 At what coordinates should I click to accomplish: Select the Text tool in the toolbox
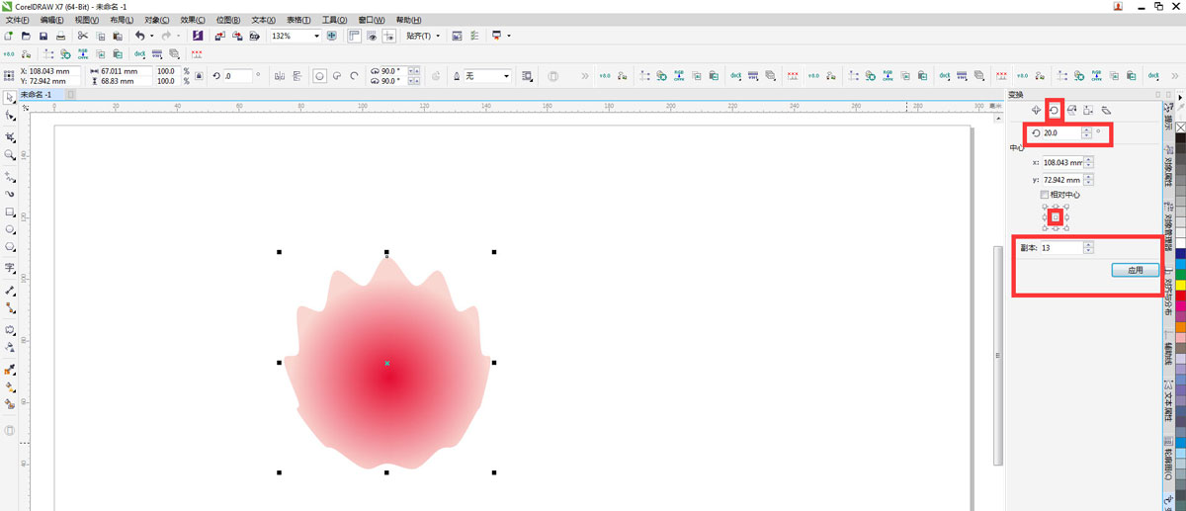[x=10, y=268]
